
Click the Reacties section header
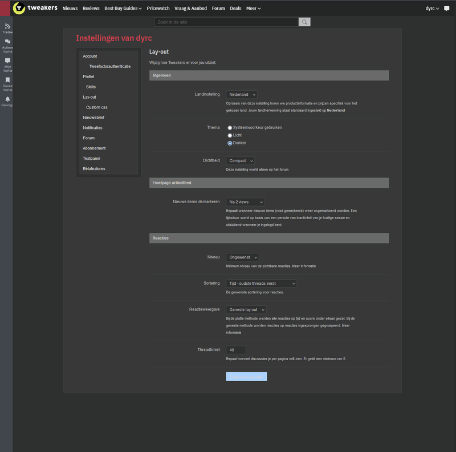269,238
